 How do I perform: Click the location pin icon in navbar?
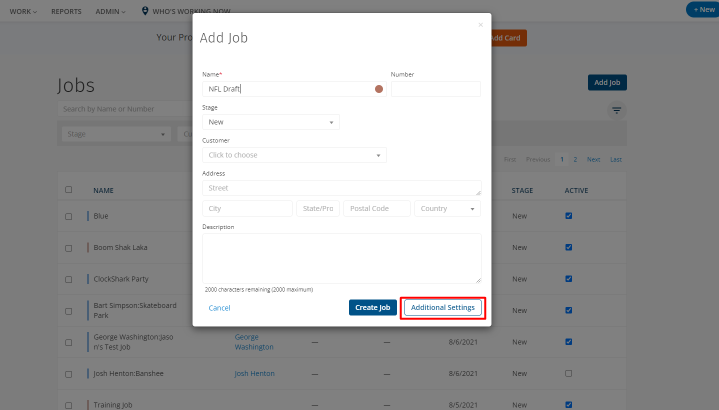pyautogui.click(x=145, y=11)
